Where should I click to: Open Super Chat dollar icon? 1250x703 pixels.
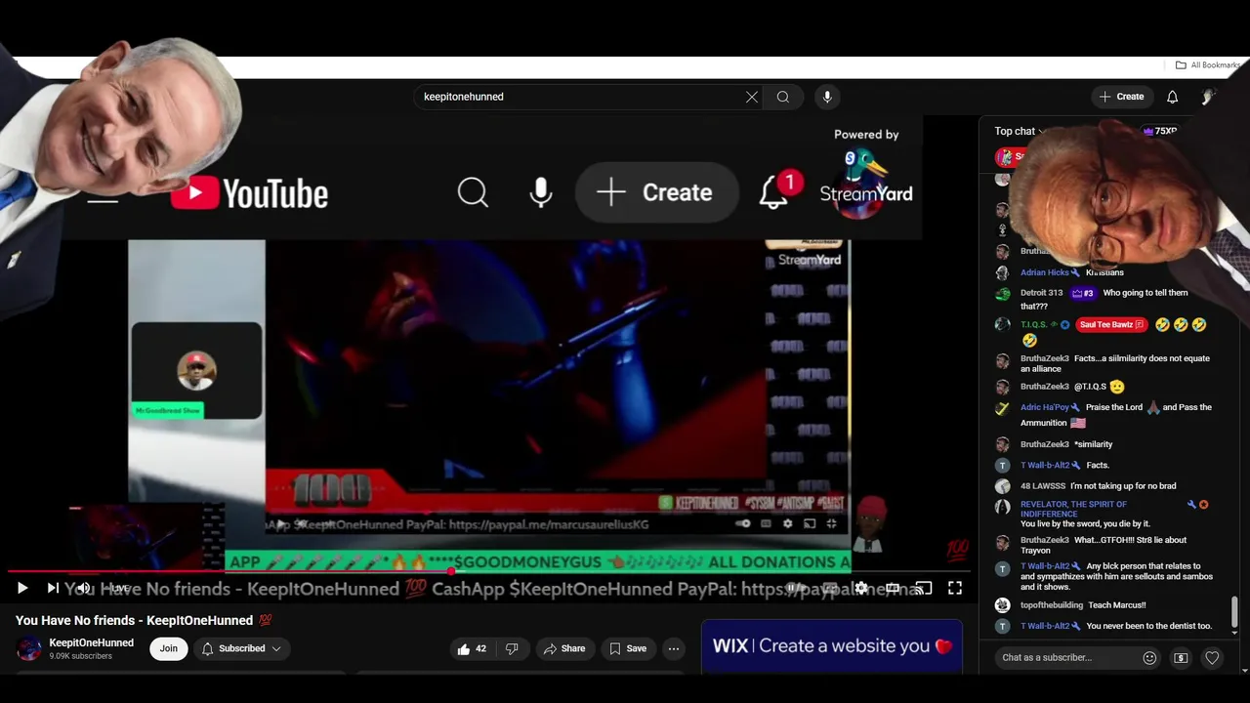pos(1181,658)
